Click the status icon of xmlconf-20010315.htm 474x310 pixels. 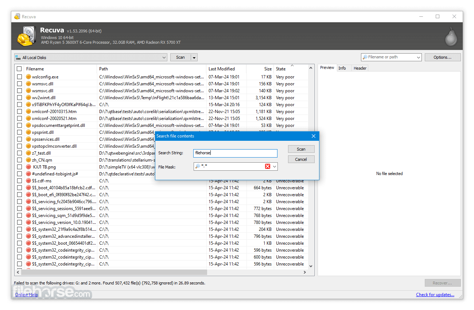coord(29,112)
